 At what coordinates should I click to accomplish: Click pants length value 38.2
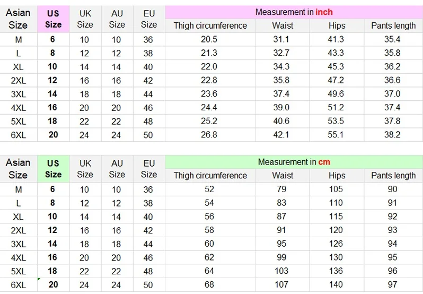pos(392,135)
